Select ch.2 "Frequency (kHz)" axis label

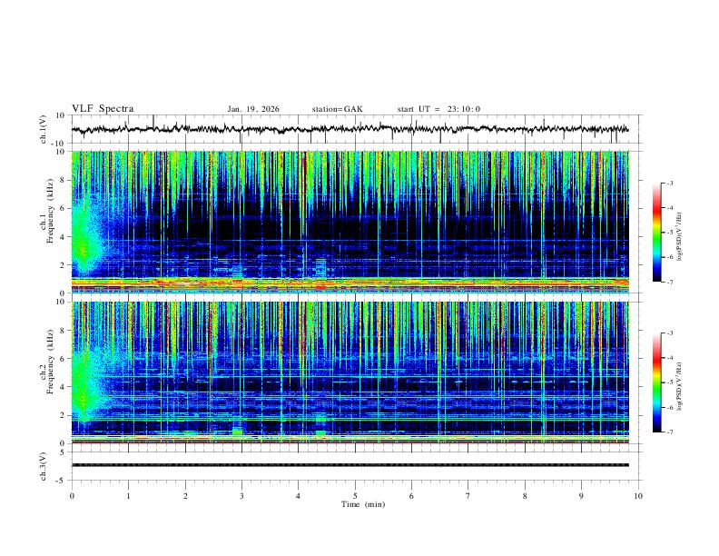tap(51, 362)
